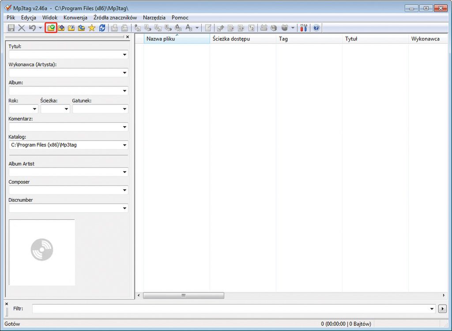Open the Filtr history dropdown arrow
452x331 pixels.
pyautogui.click(x=432, y=309)
